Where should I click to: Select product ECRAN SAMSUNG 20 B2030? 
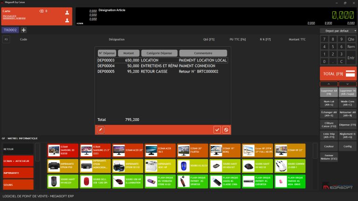click(63, 150)
